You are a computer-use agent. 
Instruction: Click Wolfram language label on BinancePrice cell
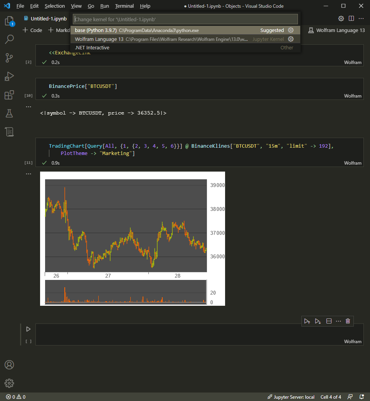tap(353, 96)
